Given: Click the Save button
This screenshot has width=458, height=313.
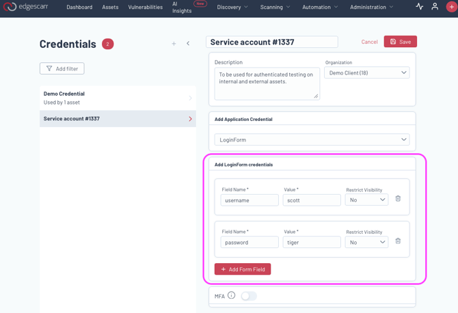Looking at the screenshot, I should (400, 42).
